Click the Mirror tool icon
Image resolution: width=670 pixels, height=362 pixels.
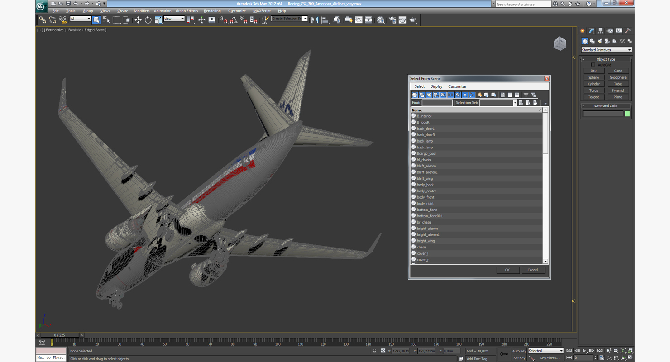[x=315, y=19]
